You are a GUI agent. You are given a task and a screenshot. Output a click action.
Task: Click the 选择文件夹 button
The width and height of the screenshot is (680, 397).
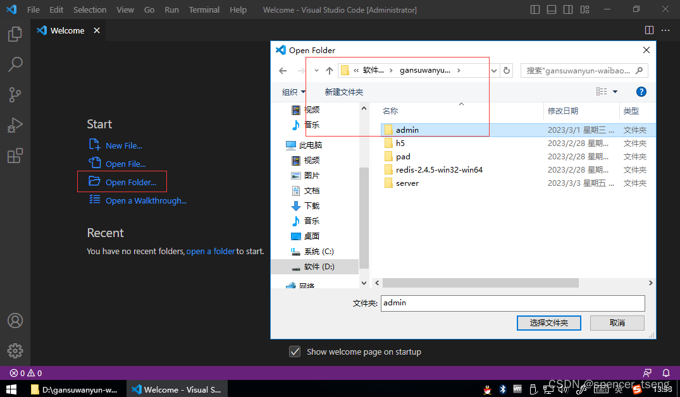548,322
